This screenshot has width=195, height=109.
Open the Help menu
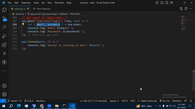tap(69, 3)
